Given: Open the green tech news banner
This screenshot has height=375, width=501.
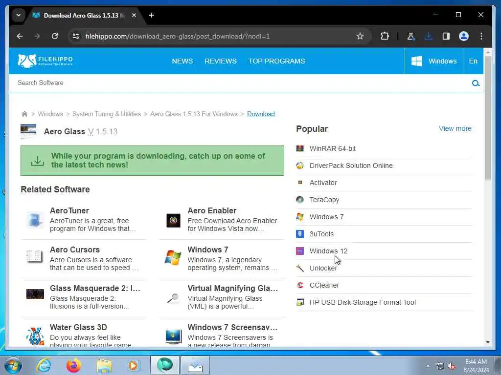Looking at the screenshot, I should (152, 160).
